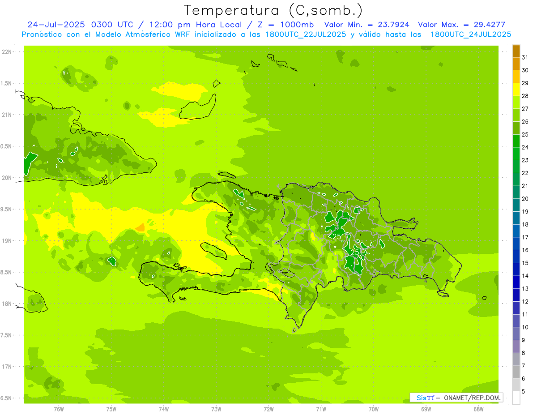Click the legend value "28"
This screenshot has width=537, height=415.
(525, 96)
